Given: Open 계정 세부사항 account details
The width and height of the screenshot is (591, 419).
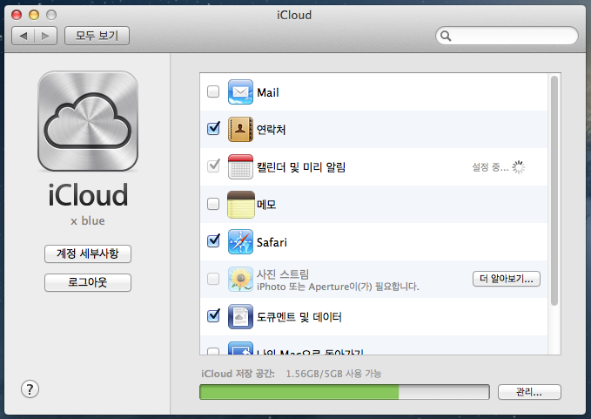Looking at the screenshot, I should (x=88, y=253).
